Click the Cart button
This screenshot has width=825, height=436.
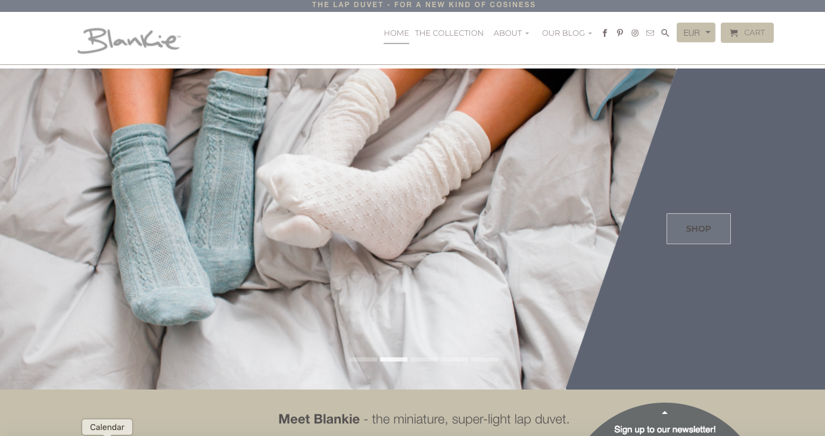[747, 33]
